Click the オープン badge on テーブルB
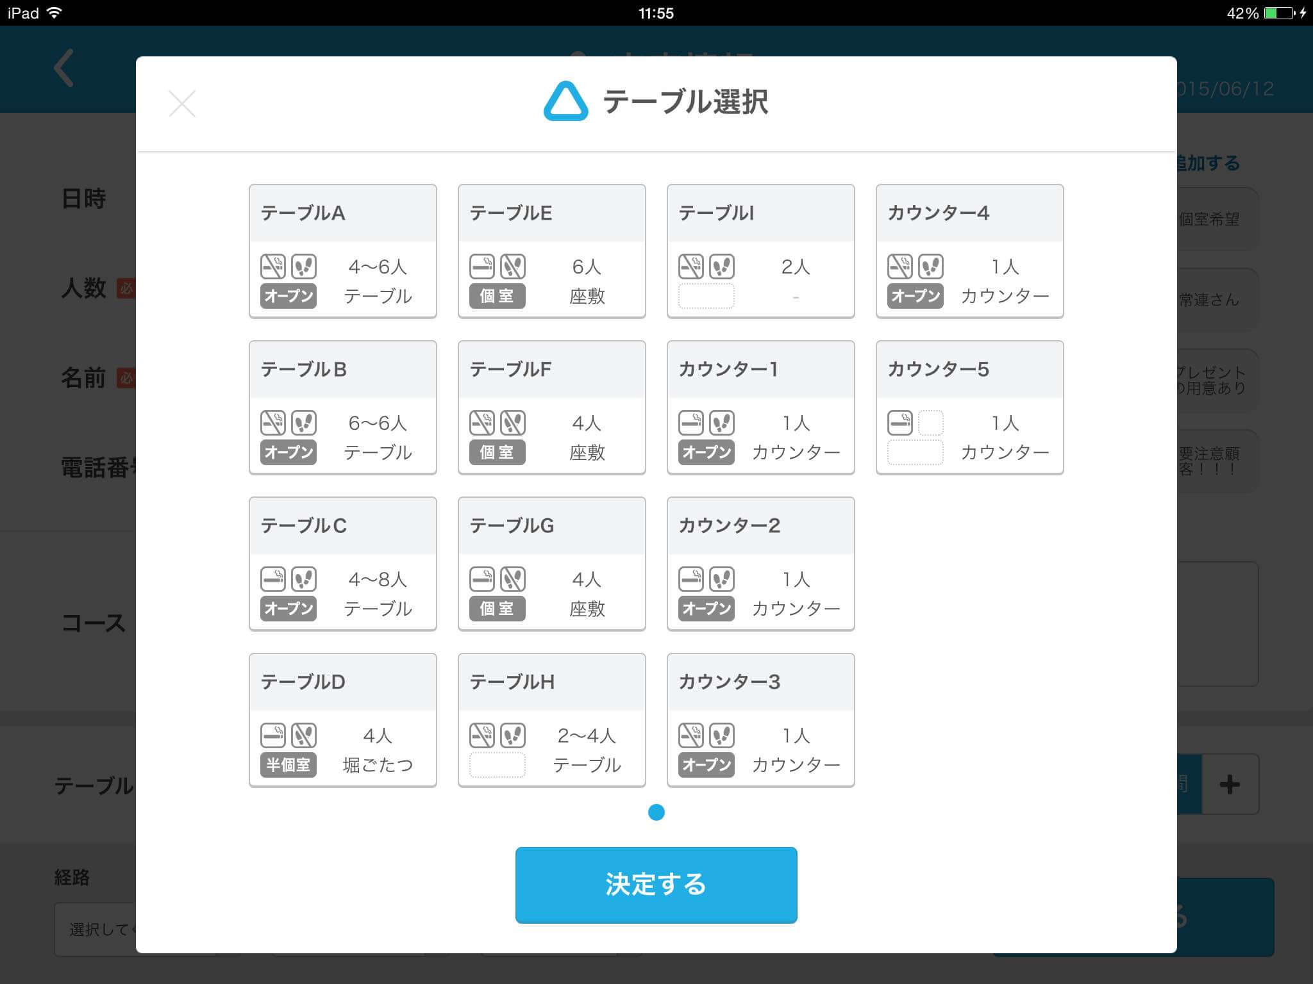Screen dimensions: 1313x984 [x=289, y=452]
